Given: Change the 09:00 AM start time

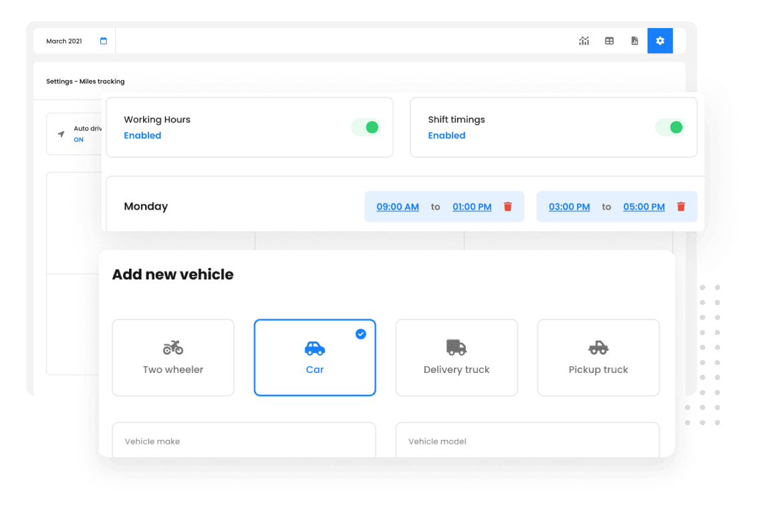Looking at the screenshot, I should click(x=398, y=207).
